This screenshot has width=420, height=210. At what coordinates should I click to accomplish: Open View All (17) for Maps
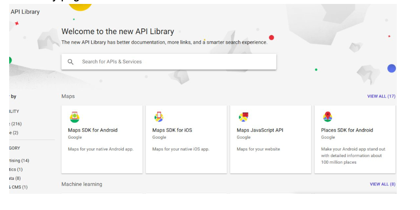(381, 96)
